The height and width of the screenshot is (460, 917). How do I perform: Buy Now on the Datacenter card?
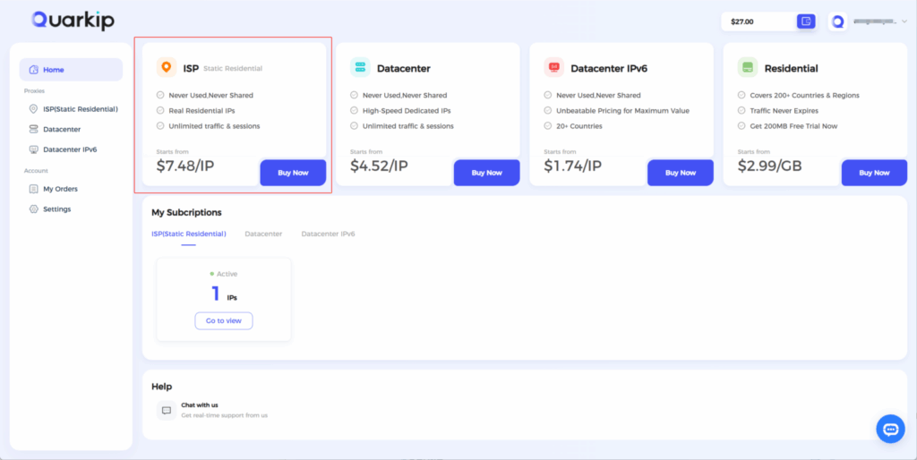pos(486,173)
